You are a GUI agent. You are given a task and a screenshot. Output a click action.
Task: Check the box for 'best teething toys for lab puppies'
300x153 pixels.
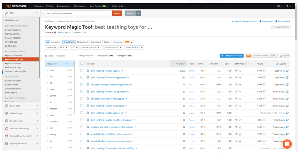click(x=82, y=106)
